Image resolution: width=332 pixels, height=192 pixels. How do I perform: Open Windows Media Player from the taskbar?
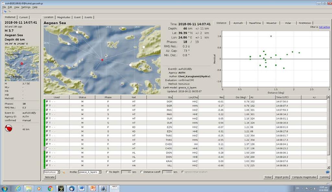[x=39, y=188]
